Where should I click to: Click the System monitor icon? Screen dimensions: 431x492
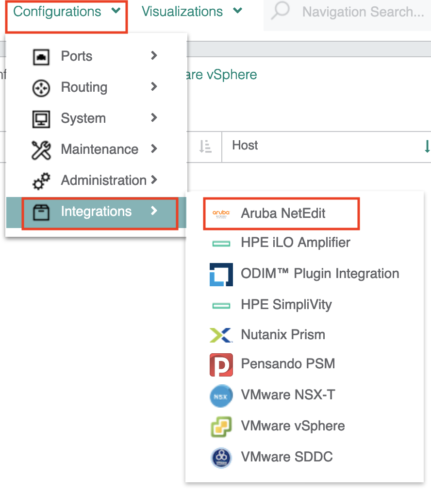pyautogui.click(x=41, y=118)
